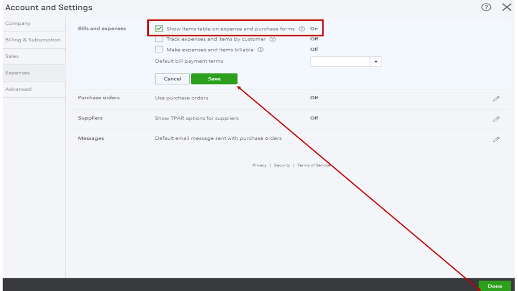Click help icon beside Track expenses by customer
Image resolution: width=518 pixels, height=291 pixels.
pyautogui.click(x=273, y=39)
